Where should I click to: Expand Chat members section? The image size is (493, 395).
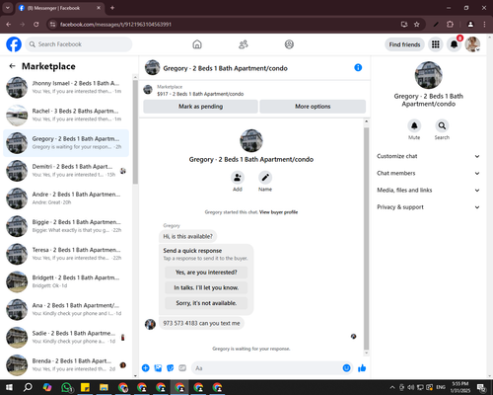(428, 173)
